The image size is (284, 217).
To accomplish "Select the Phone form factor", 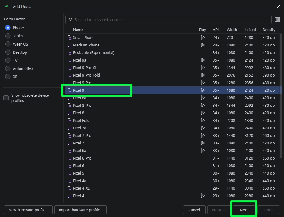I will [x=8, y=28].
